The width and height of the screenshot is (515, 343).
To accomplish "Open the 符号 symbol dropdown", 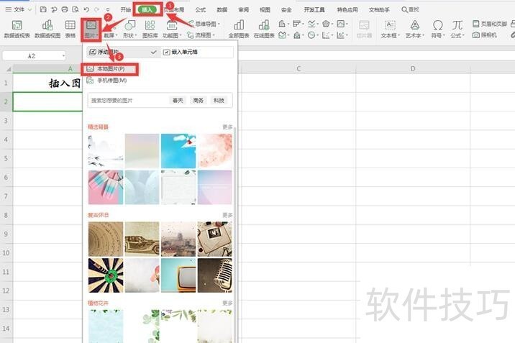I will [x=438, y=29].
